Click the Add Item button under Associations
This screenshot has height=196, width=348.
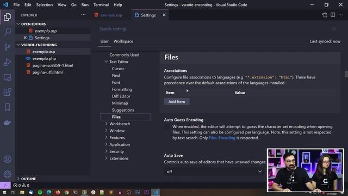point(177,102)
